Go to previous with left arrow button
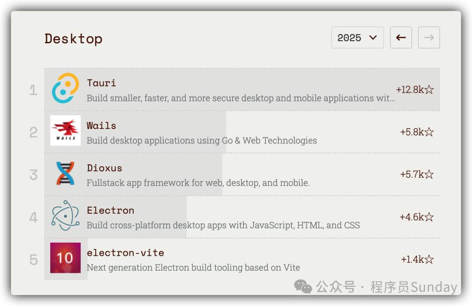472x306 pixels. (x=401, y=38)
